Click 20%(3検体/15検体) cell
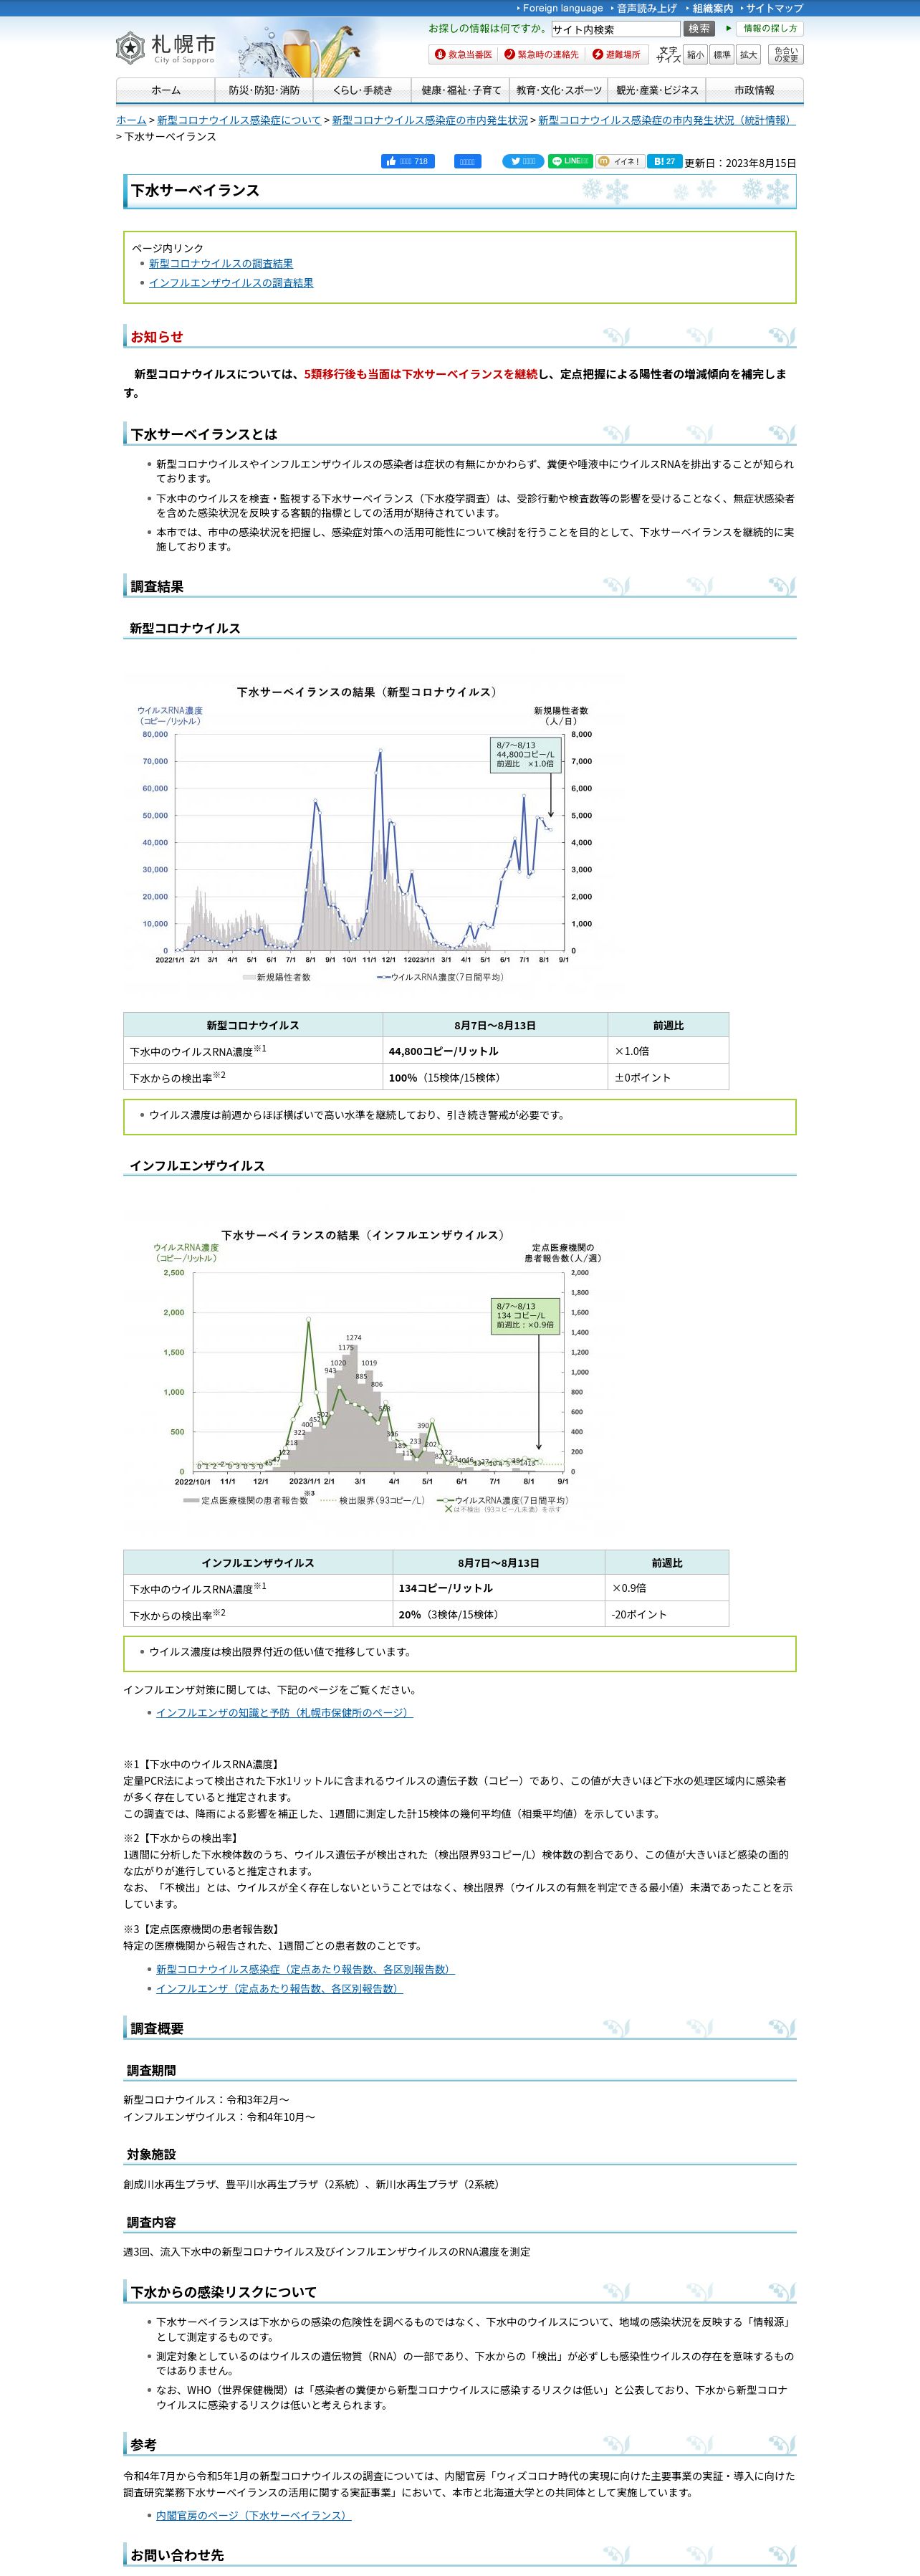920x2576 pixels. 498,1614
